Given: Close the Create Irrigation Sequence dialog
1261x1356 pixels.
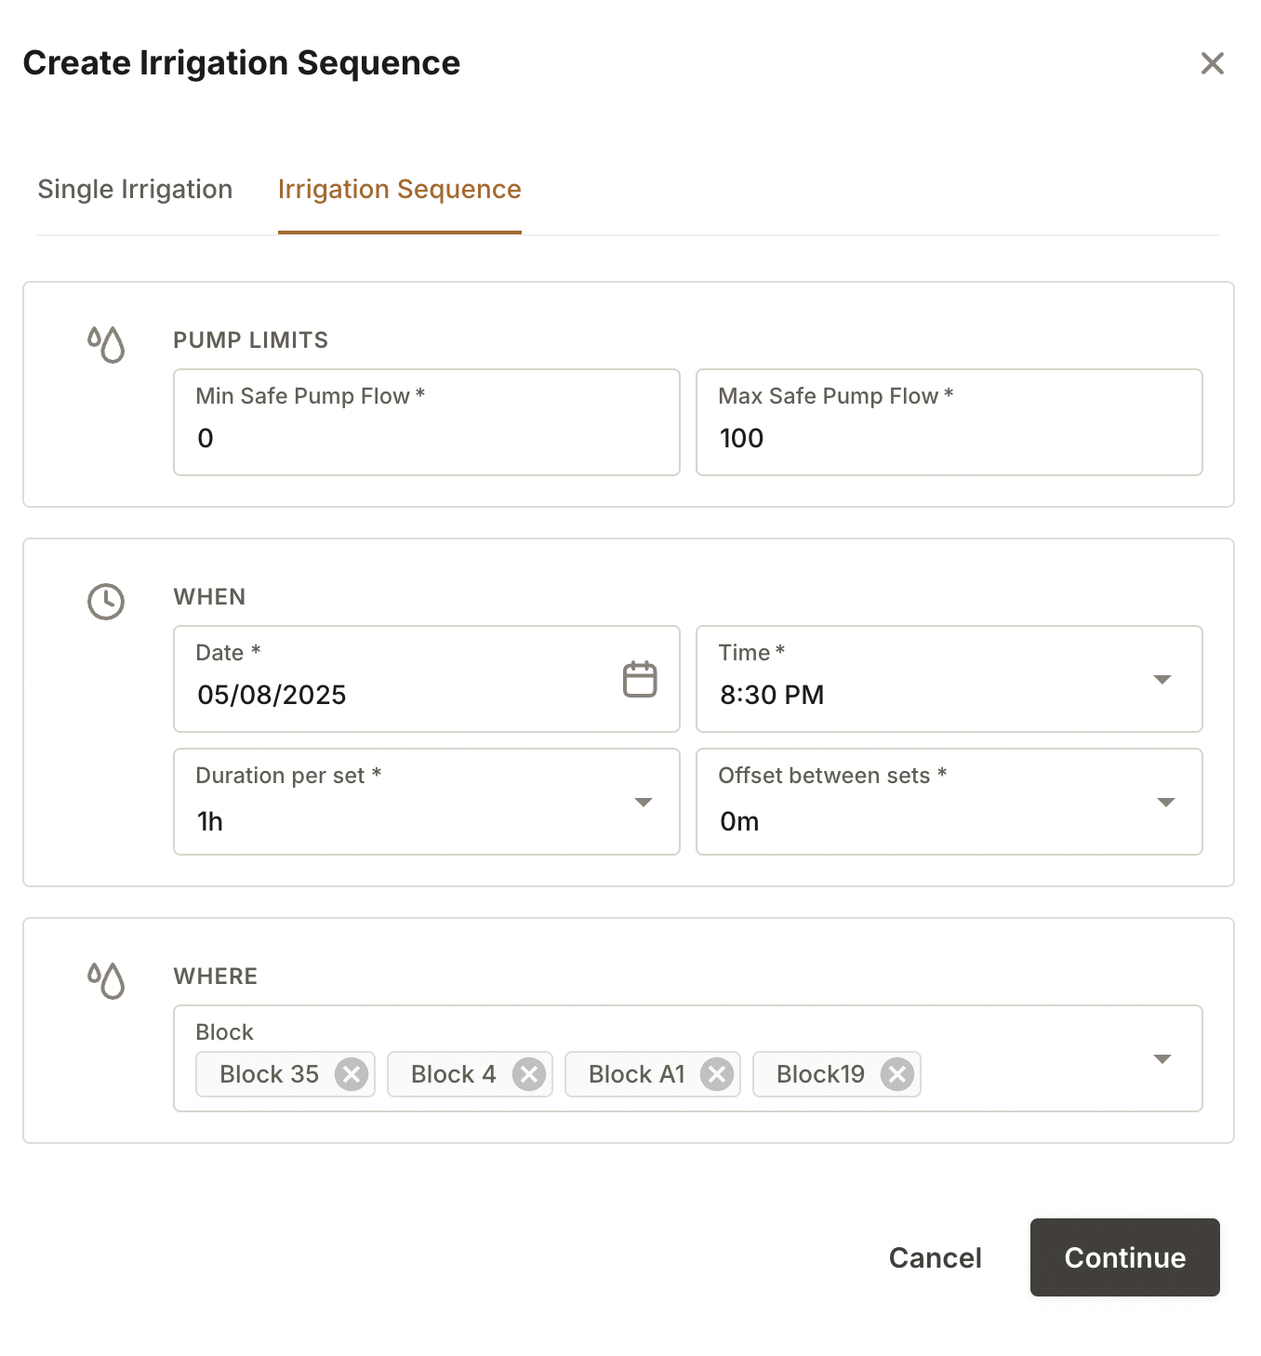Looking at the screenshot, I should (x=1212, y=63).
